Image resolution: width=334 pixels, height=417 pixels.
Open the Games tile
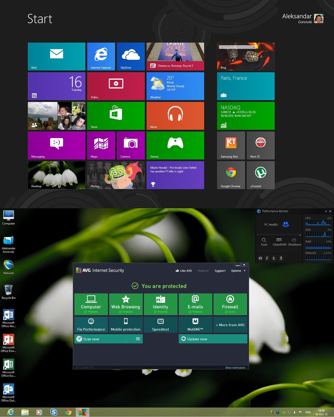[175, 145]
